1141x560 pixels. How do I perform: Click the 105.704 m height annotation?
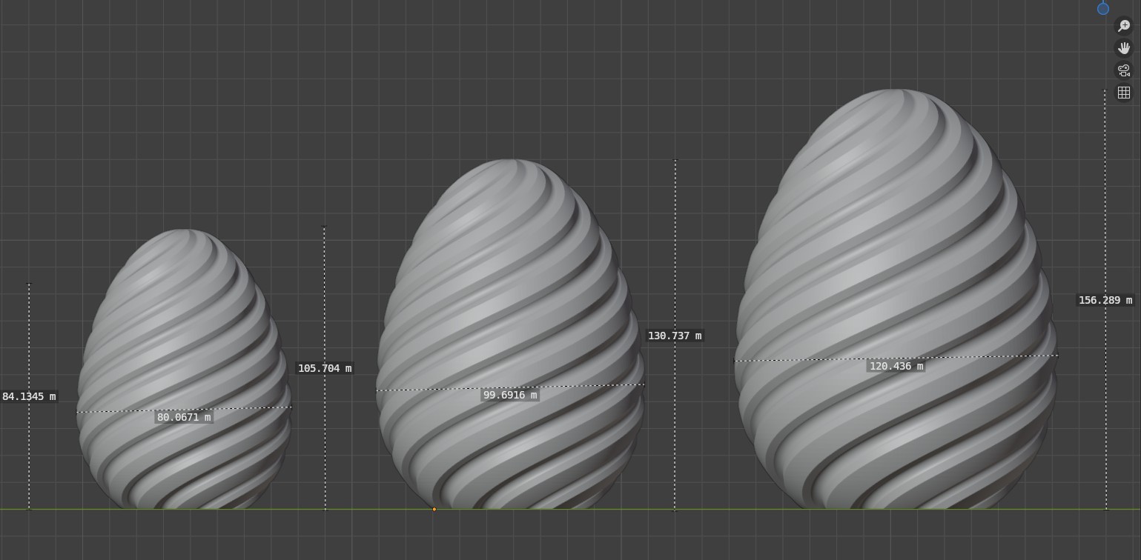coord(325,368)
